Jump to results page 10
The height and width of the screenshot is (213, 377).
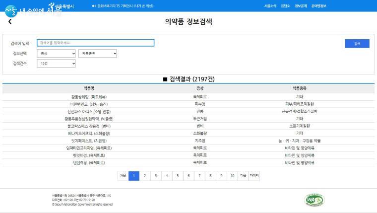(x=232, y=176)
